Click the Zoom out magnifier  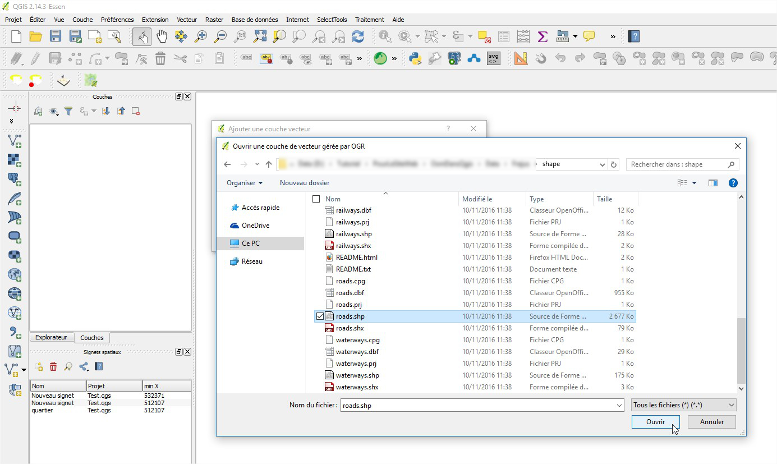(220, 36)
